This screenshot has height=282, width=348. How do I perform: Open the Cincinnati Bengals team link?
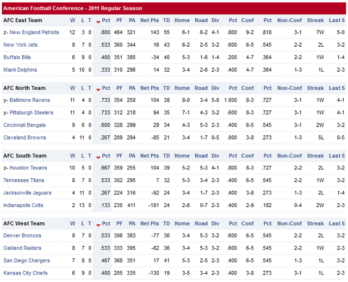click(x=24, y=125)
